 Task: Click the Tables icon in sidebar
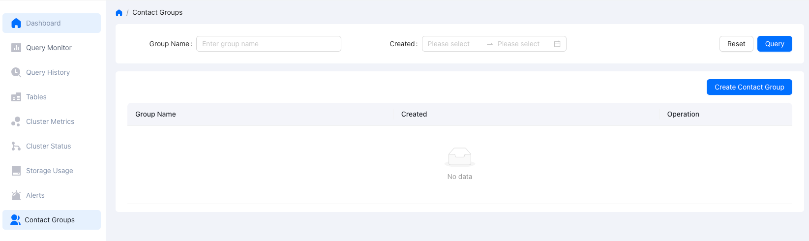[x=16, y=97]
